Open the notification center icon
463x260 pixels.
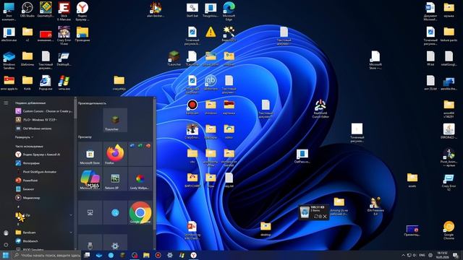click(x=456, y=255)
